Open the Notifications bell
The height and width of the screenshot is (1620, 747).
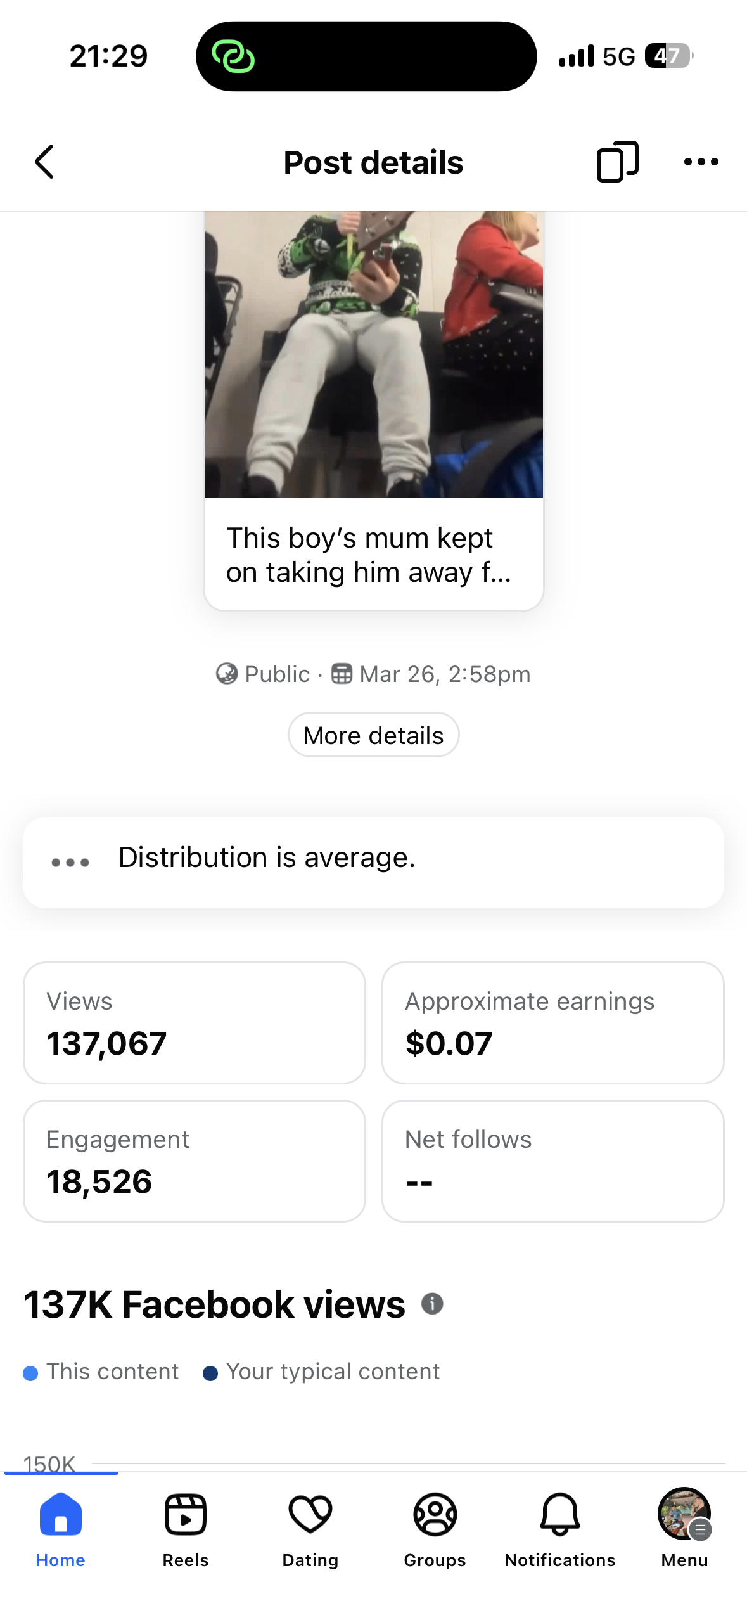tap(560, 1515)
